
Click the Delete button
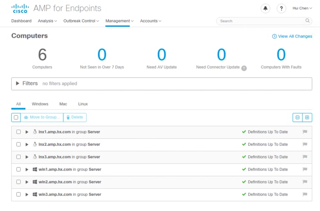[75, 117]
